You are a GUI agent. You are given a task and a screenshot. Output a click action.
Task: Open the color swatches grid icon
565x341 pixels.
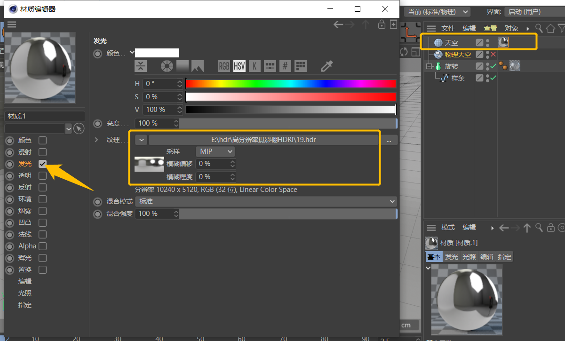pos(301,66)
